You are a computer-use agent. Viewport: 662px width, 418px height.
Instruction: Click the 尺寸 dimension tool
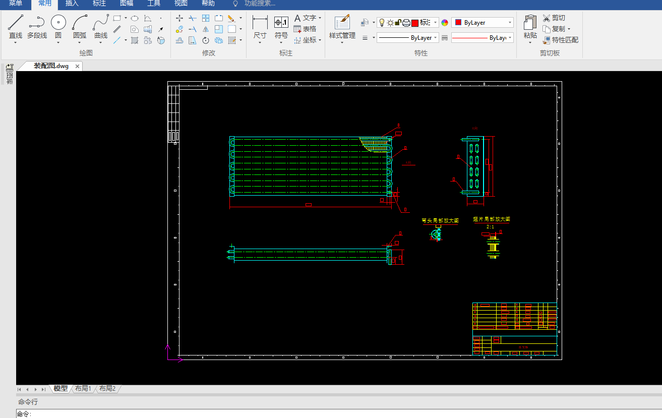point(260,23)
